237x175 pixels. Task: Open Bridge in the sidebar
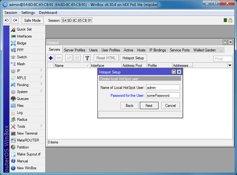click(x=27, y=43)
